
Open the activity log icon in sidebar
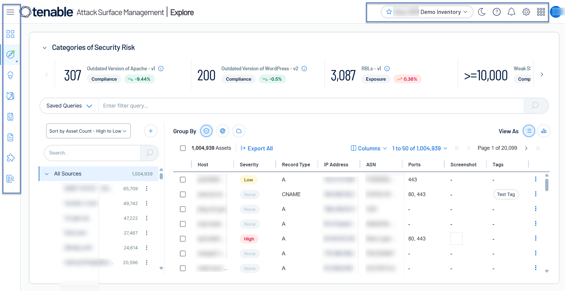tap(10, 178)
